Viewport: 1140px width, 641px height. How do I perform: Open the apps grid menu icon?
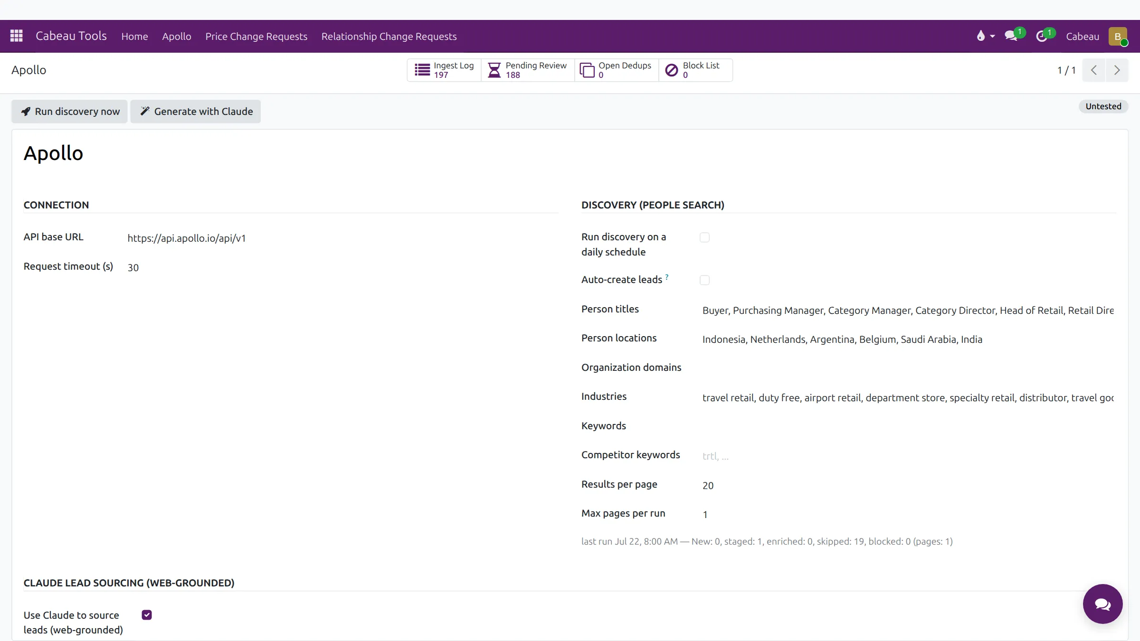click(17, 36)
